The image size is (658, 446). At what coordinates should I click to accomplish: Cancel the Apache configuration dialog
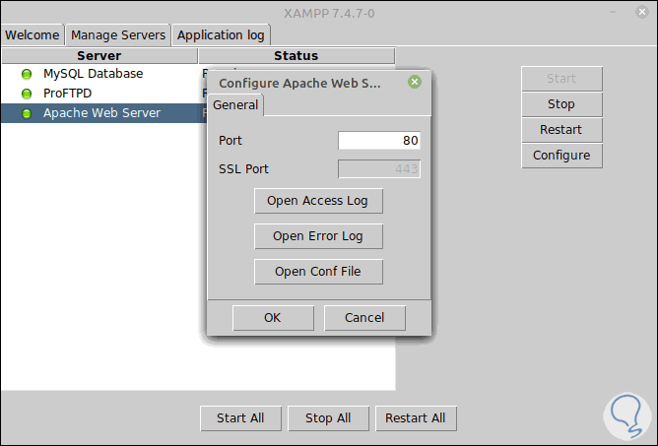[364, 317]
